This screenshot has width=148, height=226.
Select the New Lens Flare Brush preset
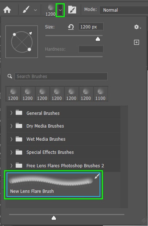pyautogui.click(x=53, y=185)
